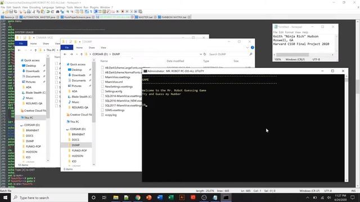This screenshot has width=360, height=202.
Task: Close the RockPaperScissors.java tab
Action: (x=93, y=17)
